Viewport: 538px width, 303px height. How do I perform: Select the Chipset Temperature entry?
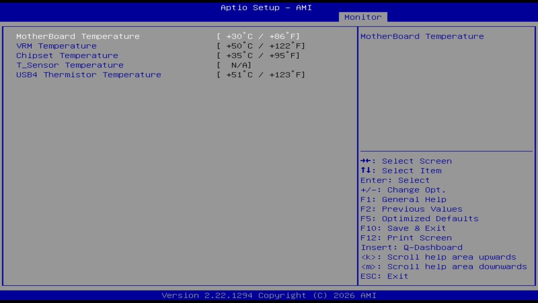coord(67,55)
